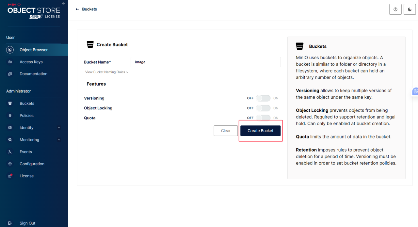The height and width of the screenshot is (227, 418).
Task: Click the Versioning row label
Action: point(94,98)
